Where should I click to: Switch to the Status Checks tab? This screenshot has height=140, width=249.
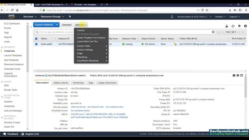click(61, 83)
